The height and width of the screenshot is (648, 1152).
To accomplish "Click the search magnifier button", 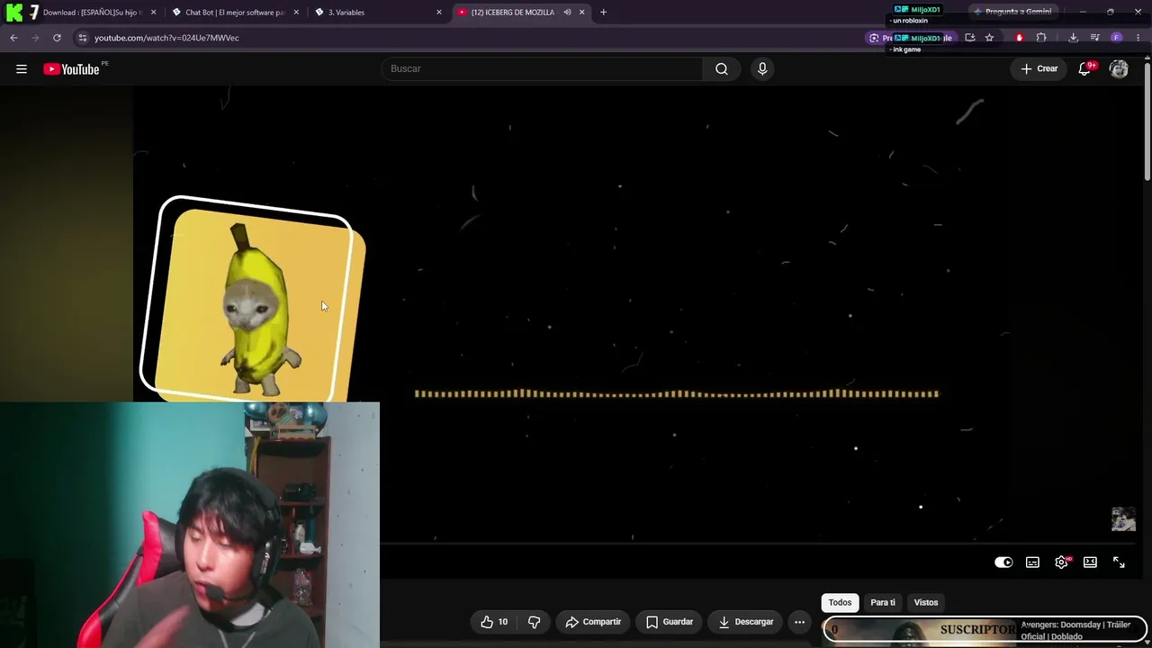I will click(722, 68).
